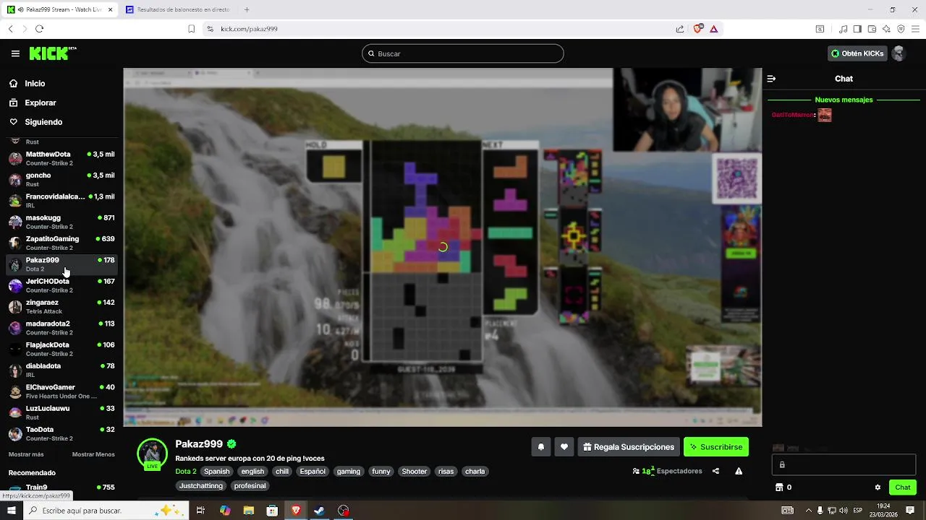Bookmark this page icon in address bar
Screen dimensions: 926x520
tap(191, 29)
